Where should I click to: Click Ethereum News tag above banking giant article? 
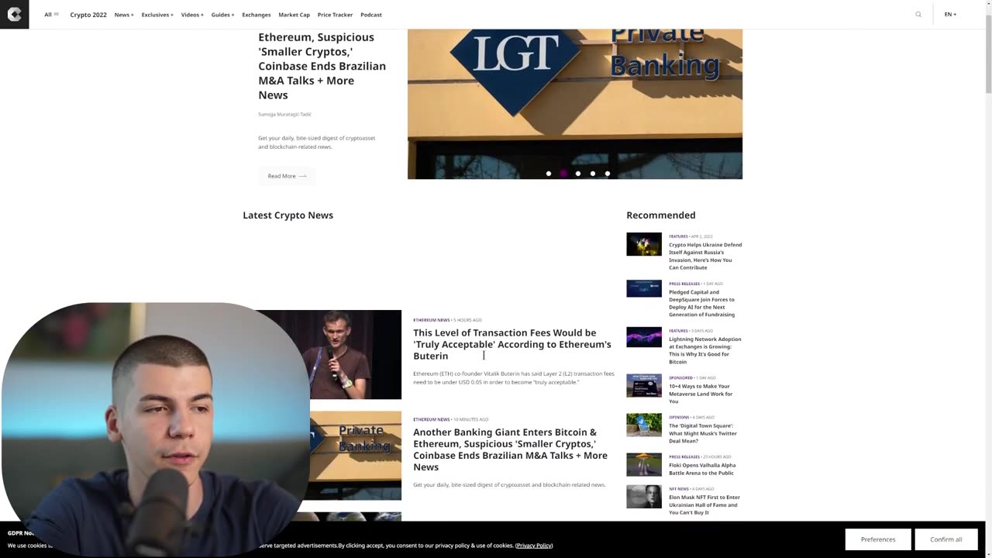coord(432,419)
